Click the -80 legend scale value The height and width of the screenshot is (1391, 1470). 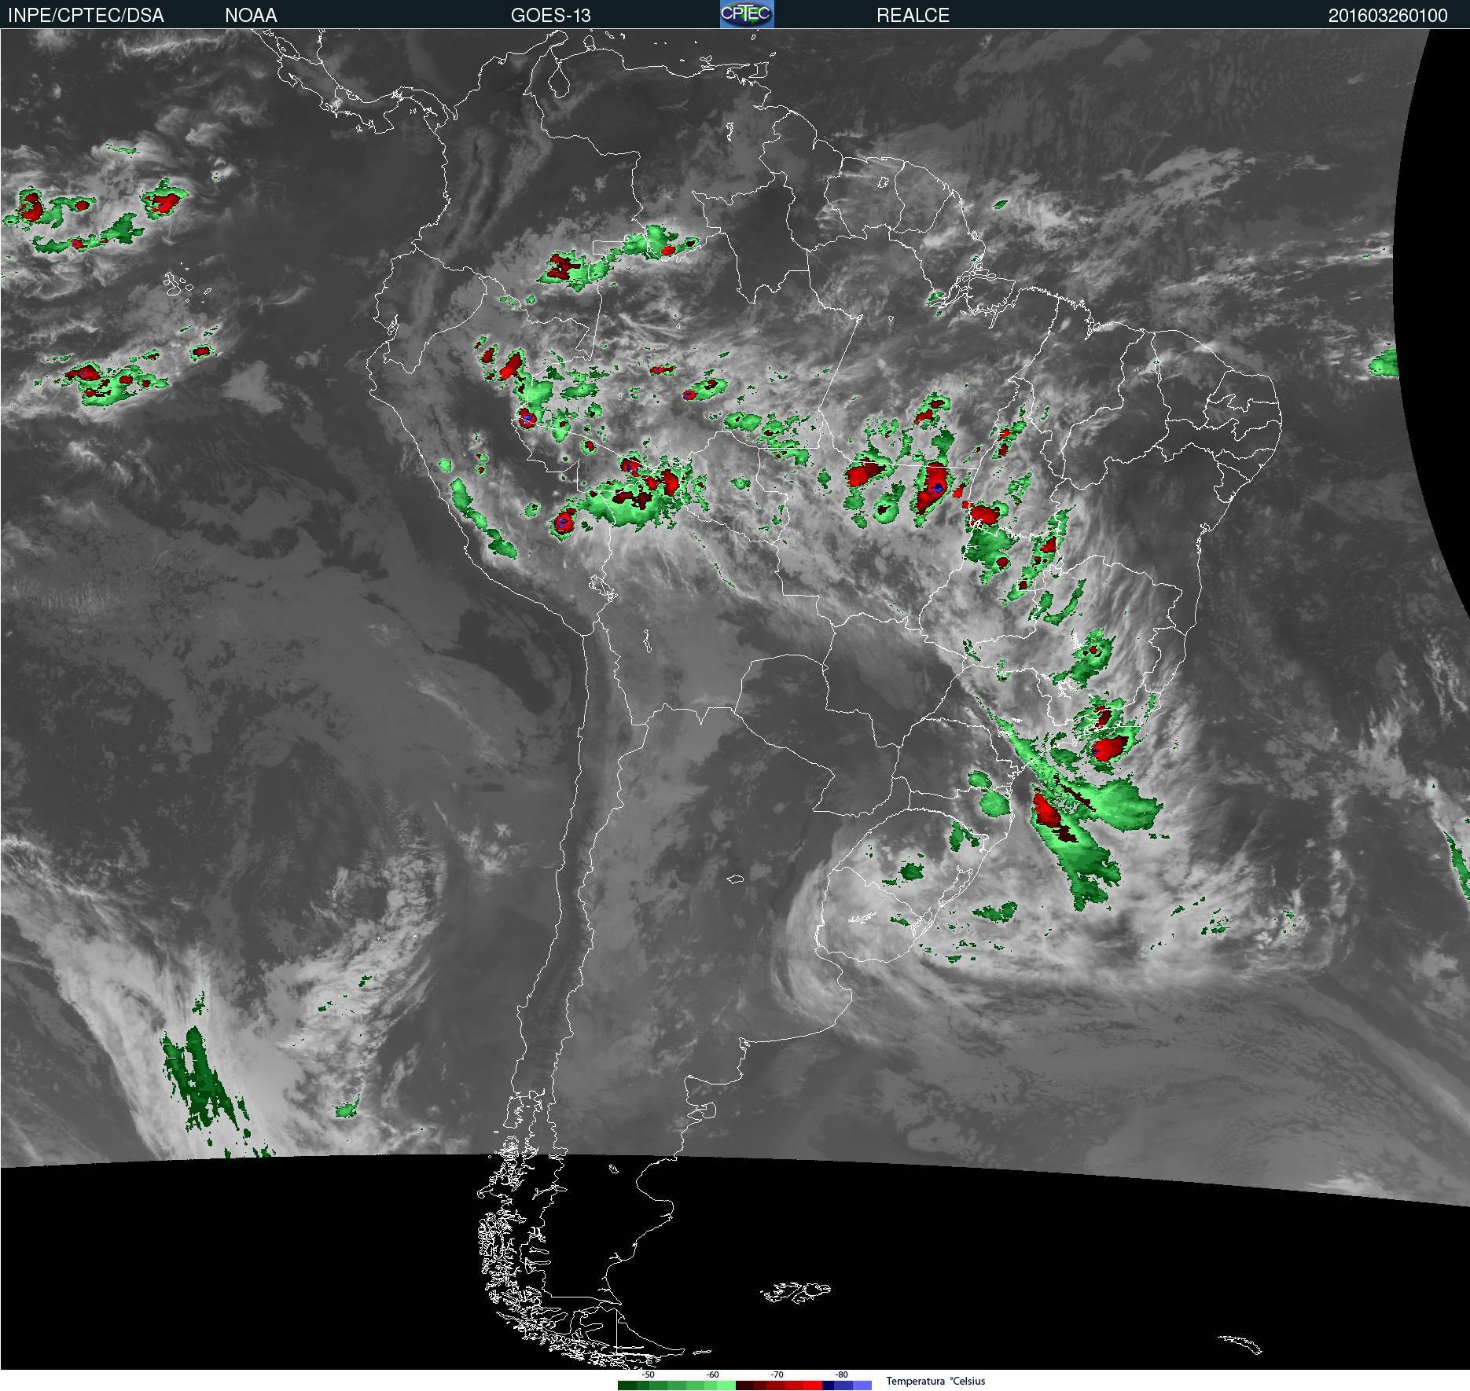click(841, 1374)
